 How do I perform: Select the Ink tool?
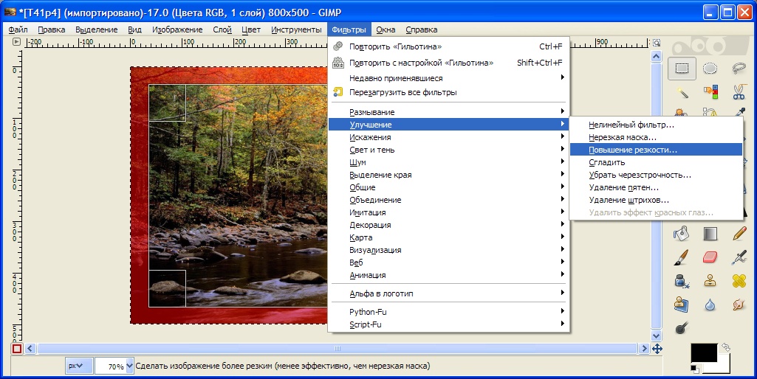681,281
